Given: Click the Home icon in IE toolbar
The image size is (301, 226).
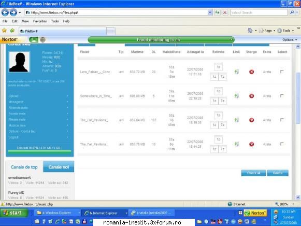Looking at the screenshot, I should pos(250,31).
